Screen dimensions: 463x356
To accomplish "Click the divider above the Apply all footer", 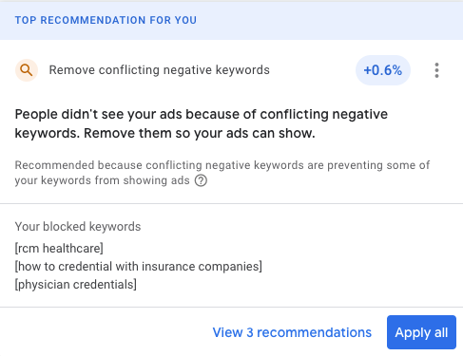I will click(231, 307).
